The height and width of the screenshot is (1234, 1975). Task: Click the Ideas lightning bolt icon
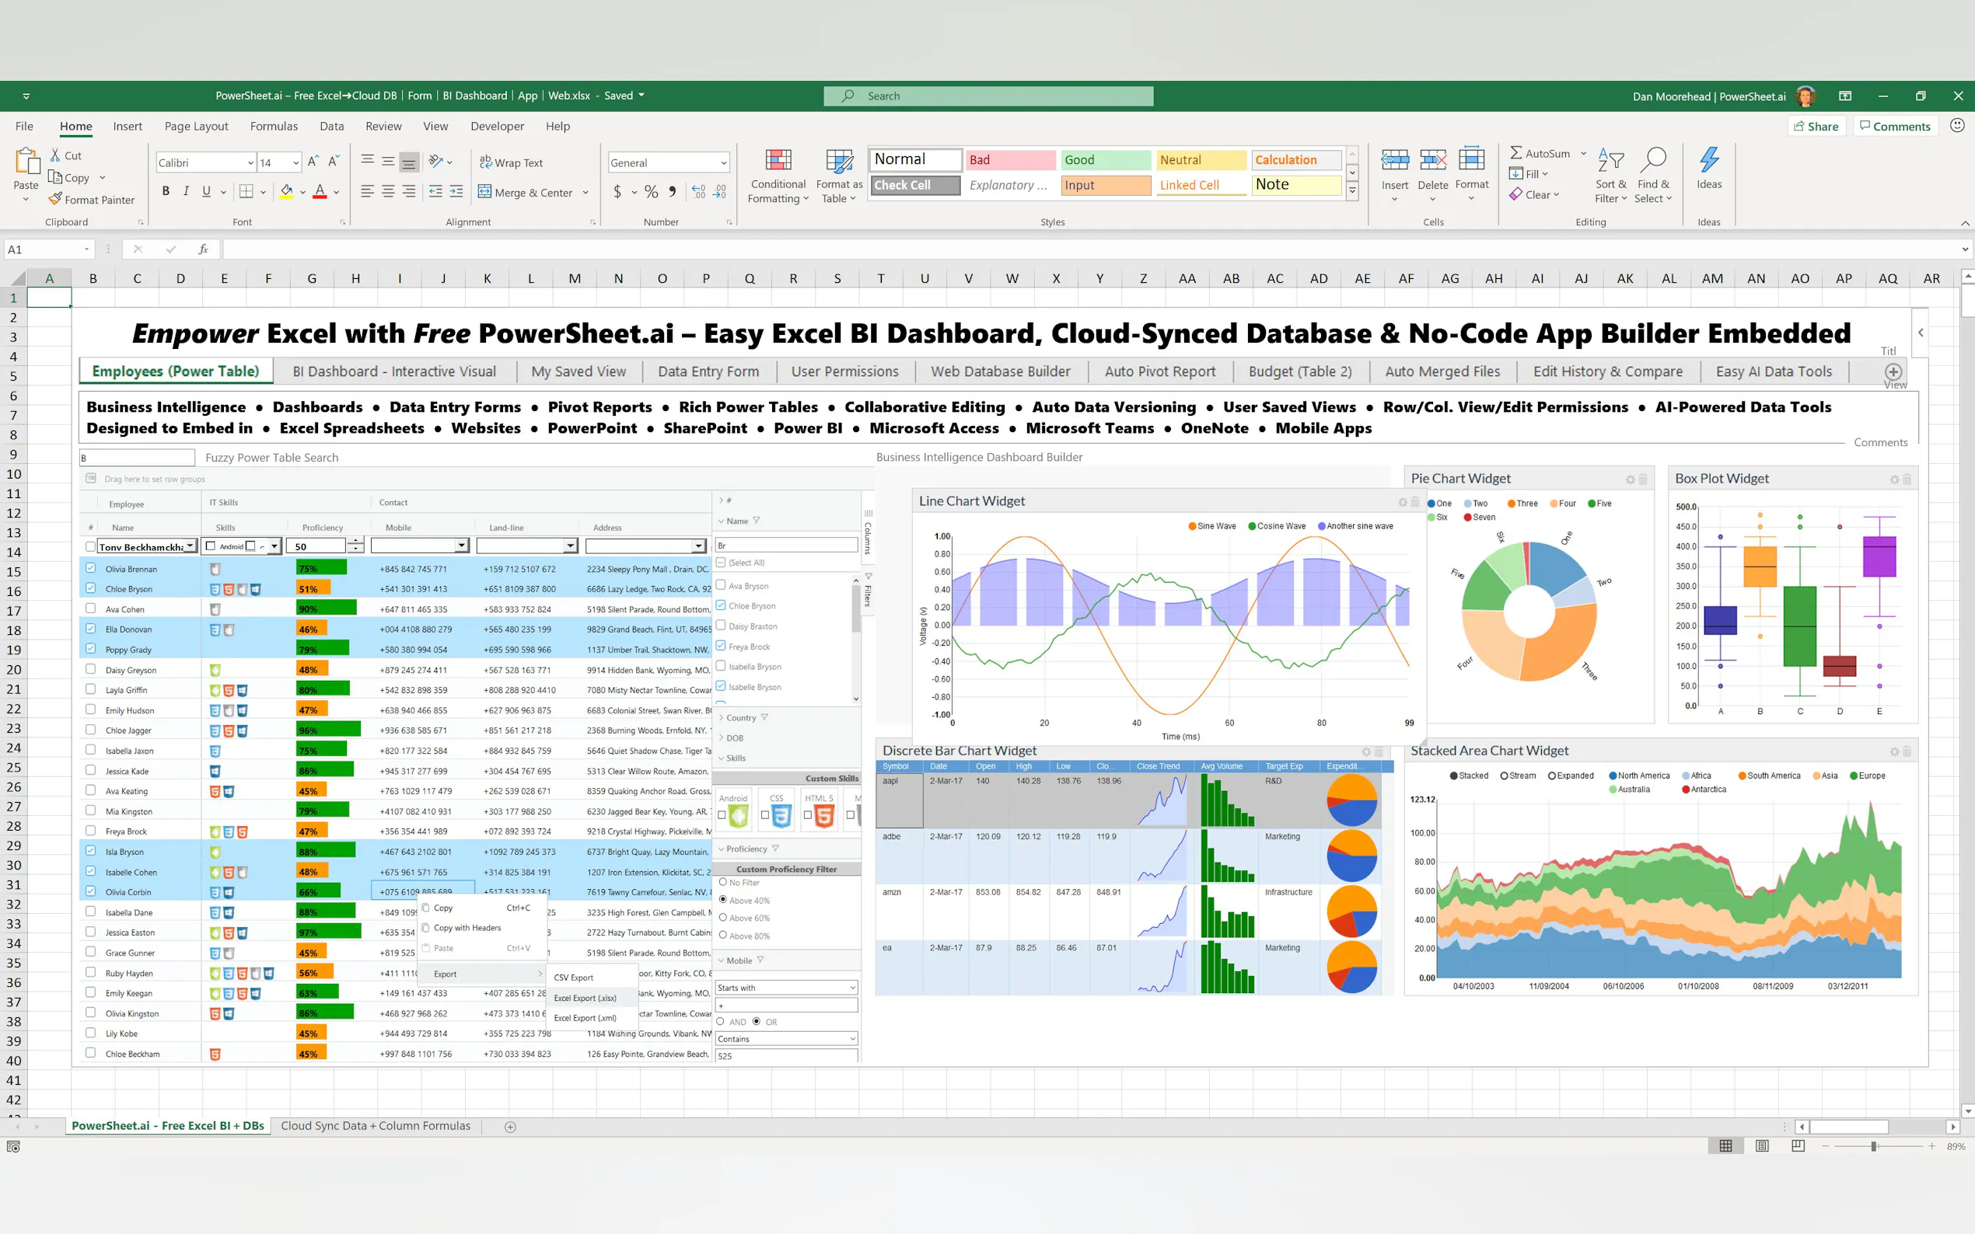1709,160
